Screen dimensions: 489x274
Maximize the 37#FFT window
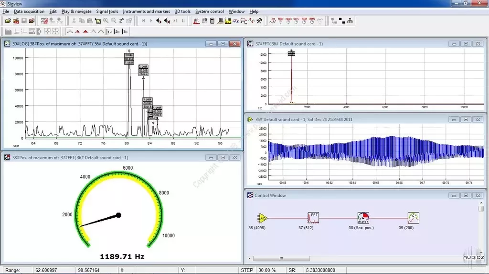coord(466,44)
